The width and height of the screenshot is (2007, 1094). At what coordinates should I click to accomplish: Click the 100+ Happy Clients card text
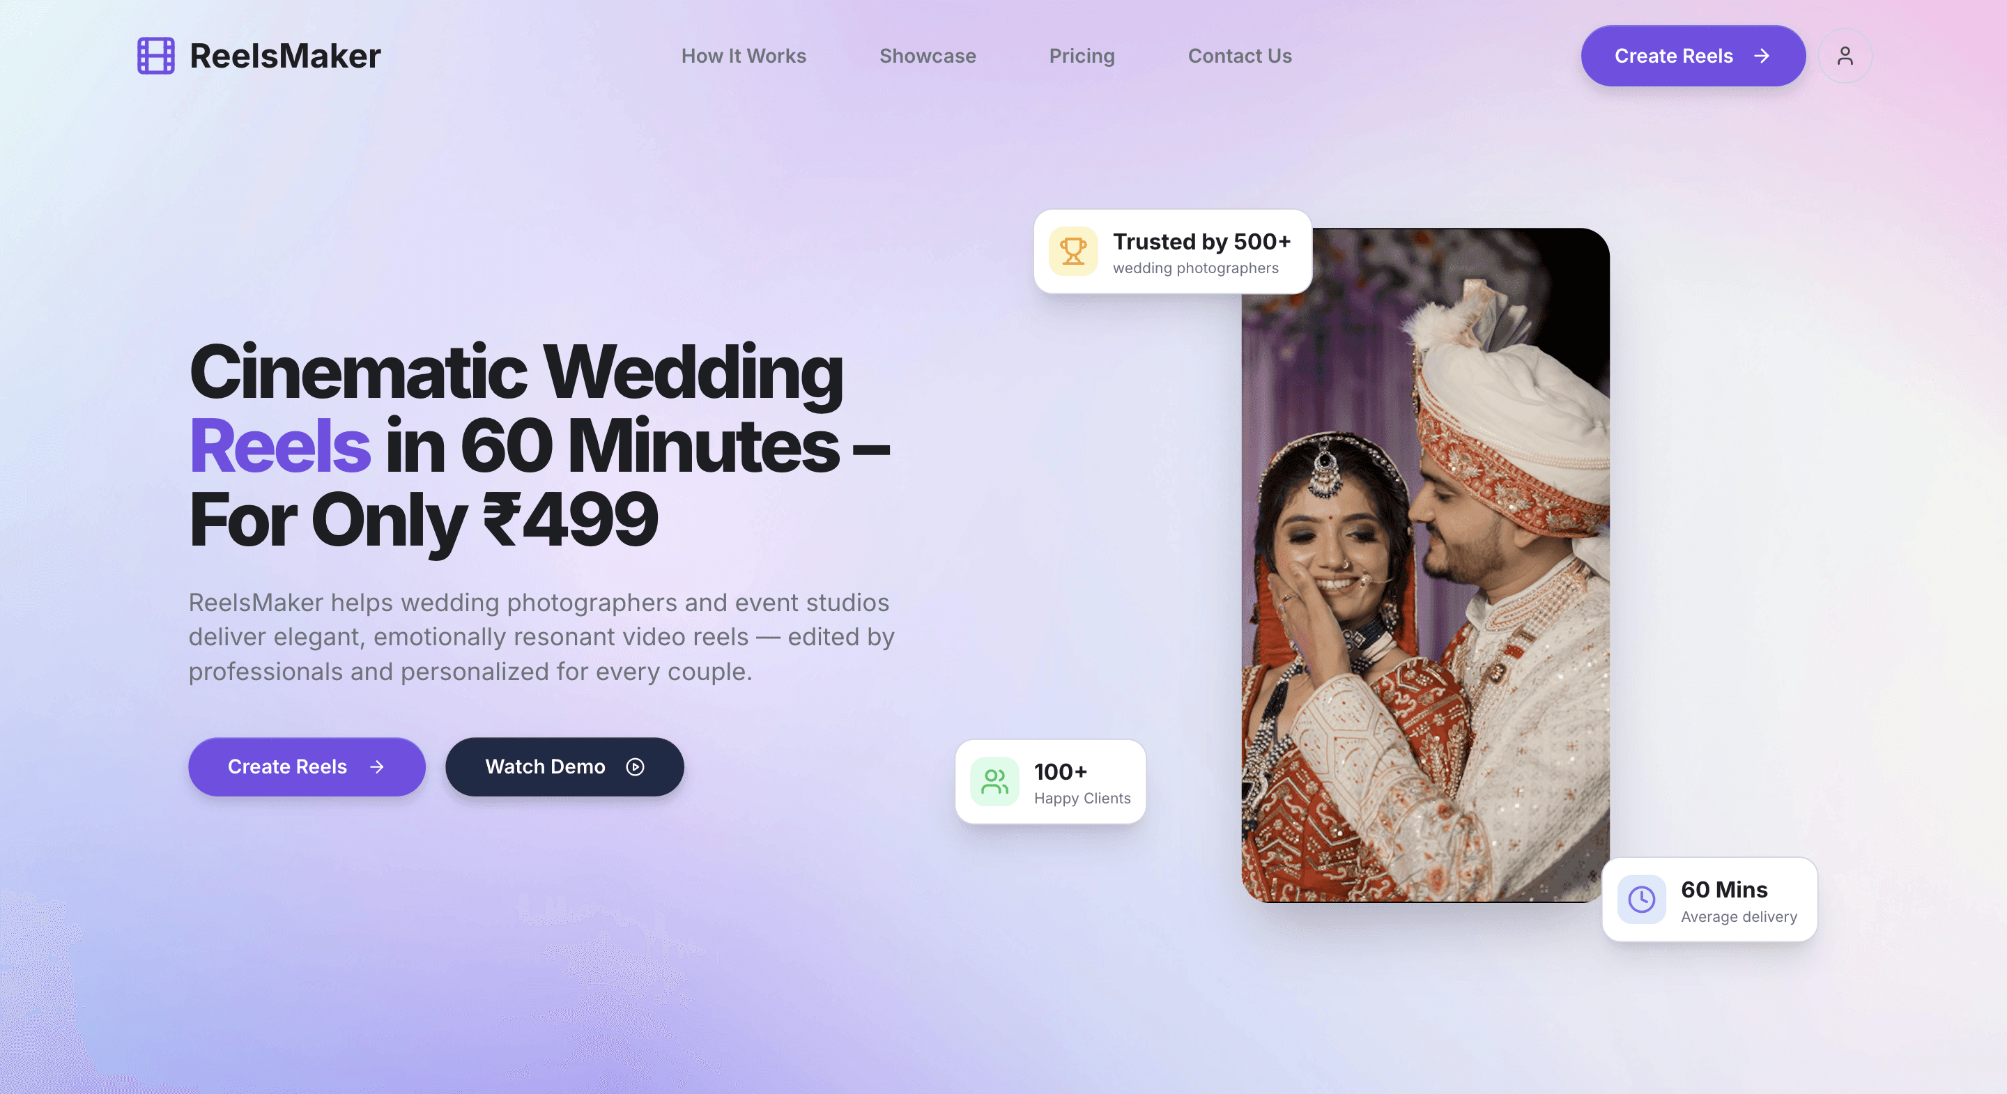pyautogui.click(x=1082, y=783)
